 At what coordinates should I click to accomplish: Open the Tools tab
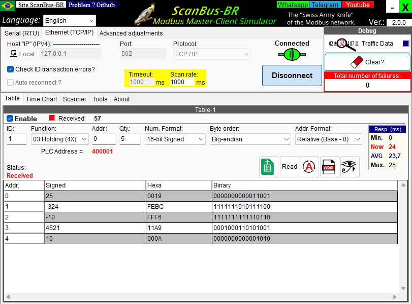[x=100, y=99]
